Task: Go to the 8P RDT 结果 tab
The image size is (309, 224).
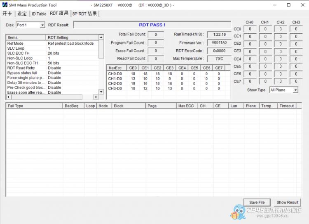Action: (x=85, y=14)
